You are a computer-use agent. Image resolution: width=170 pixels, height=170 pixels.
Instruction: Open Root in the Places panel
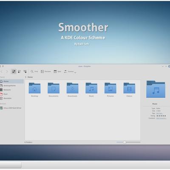pyautogui.click(x=12, y=94)
